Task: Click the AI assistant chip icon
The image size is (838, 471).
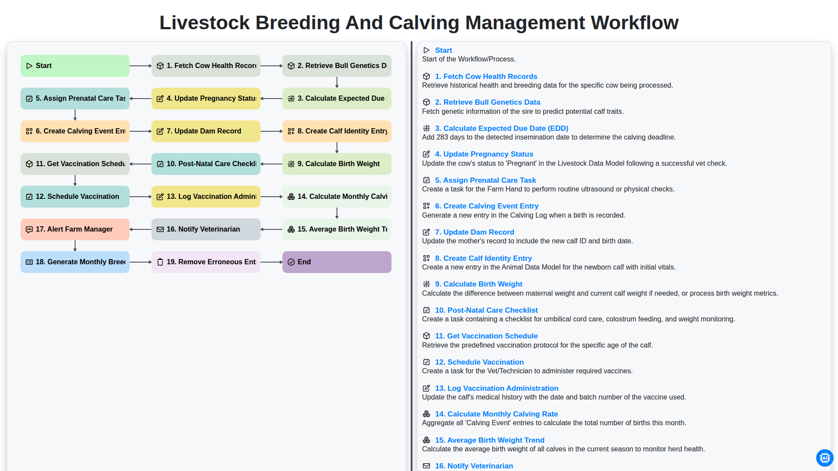Action: (824, 458)
